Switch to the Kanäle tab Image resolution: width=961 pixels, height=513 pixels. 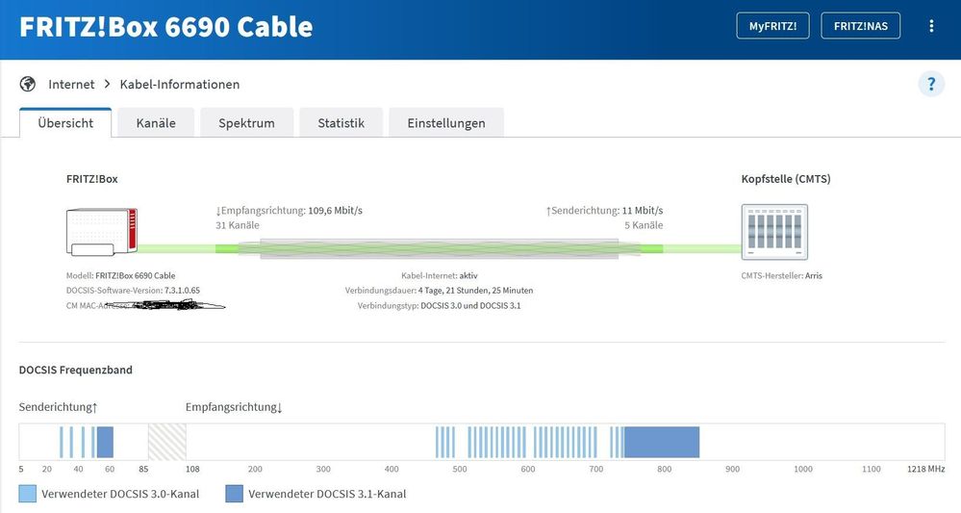click(x=156, y=123)
